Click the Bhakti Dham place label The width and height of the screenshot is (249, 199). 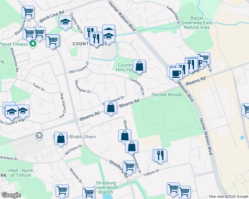coord(81,137)
